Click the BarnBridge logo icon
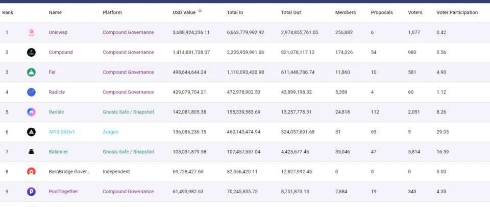Image resolution: width=490 pixels, height=207 pixels. coord(31,172)
